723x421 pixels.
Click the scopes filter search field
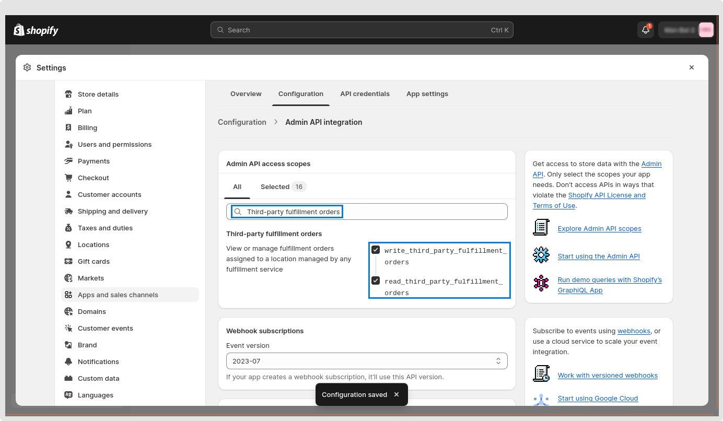(x=367, y=212)
